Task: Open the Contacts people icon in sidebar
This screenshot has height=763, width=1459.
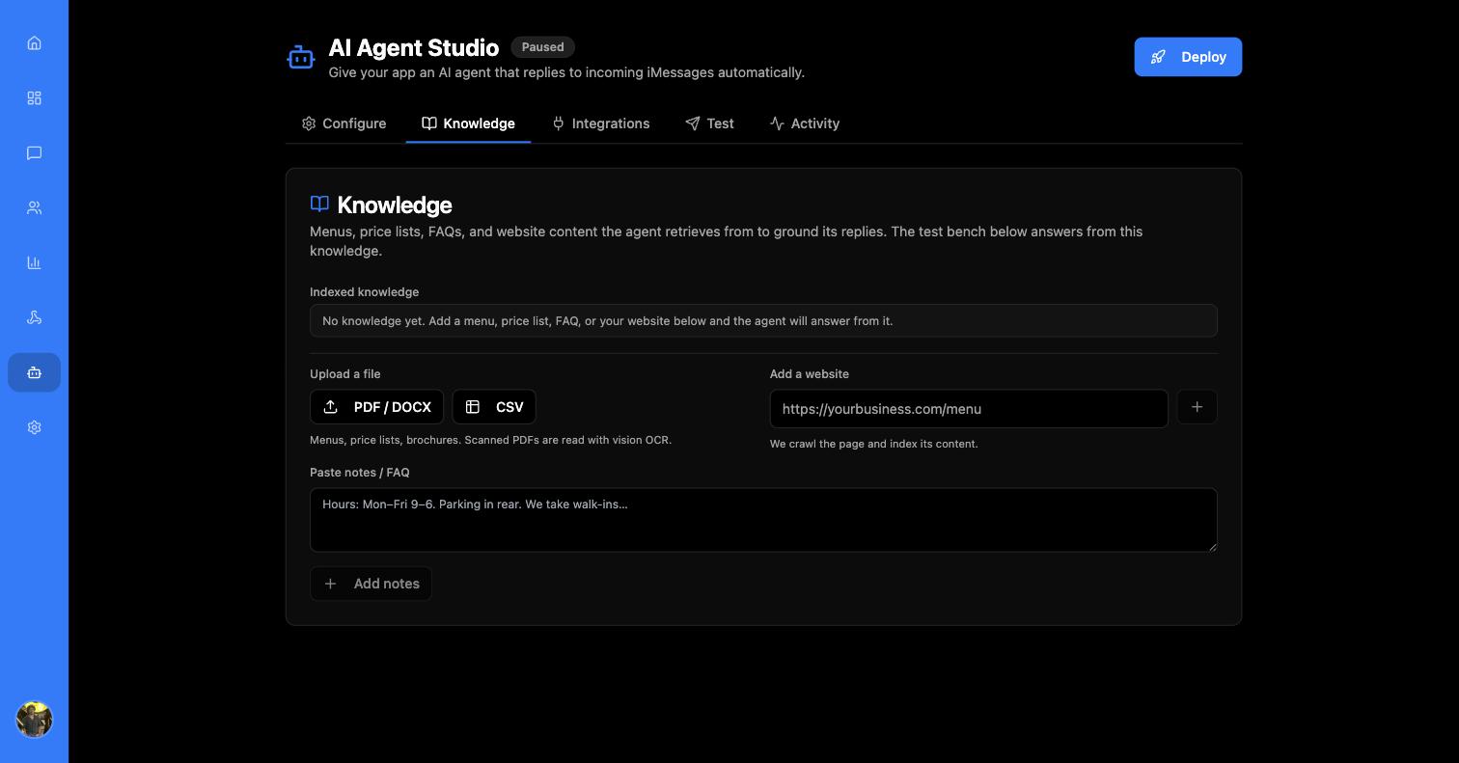Action: [34, 208]
